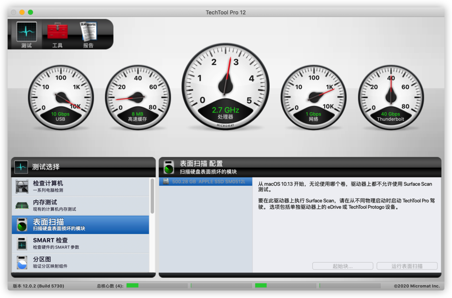Click the 处理器 2.7 GHz gauge

coord(226,86)
